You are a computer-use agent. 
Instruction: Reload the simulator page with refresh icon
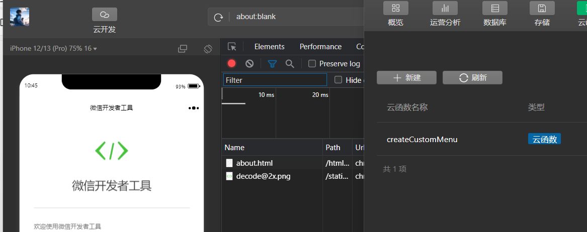coord(218,17)
